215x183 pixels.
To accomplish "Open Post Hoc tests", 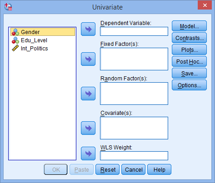I will (x=189, y=61).
